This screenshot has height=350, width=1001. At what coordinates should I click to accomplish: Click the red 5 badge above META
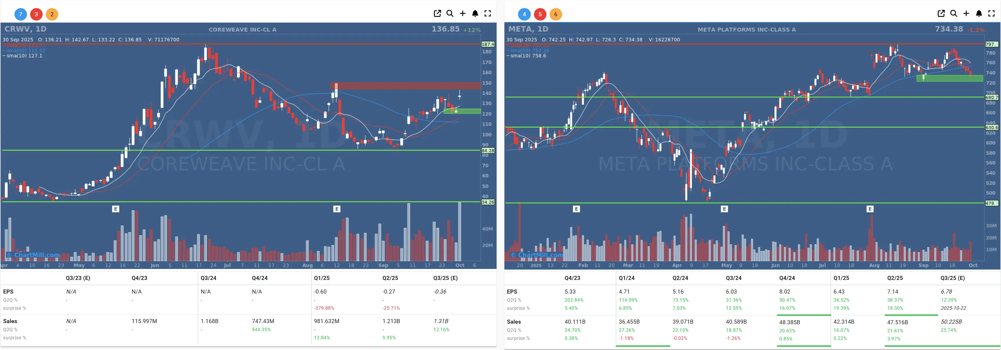point(540,14)
